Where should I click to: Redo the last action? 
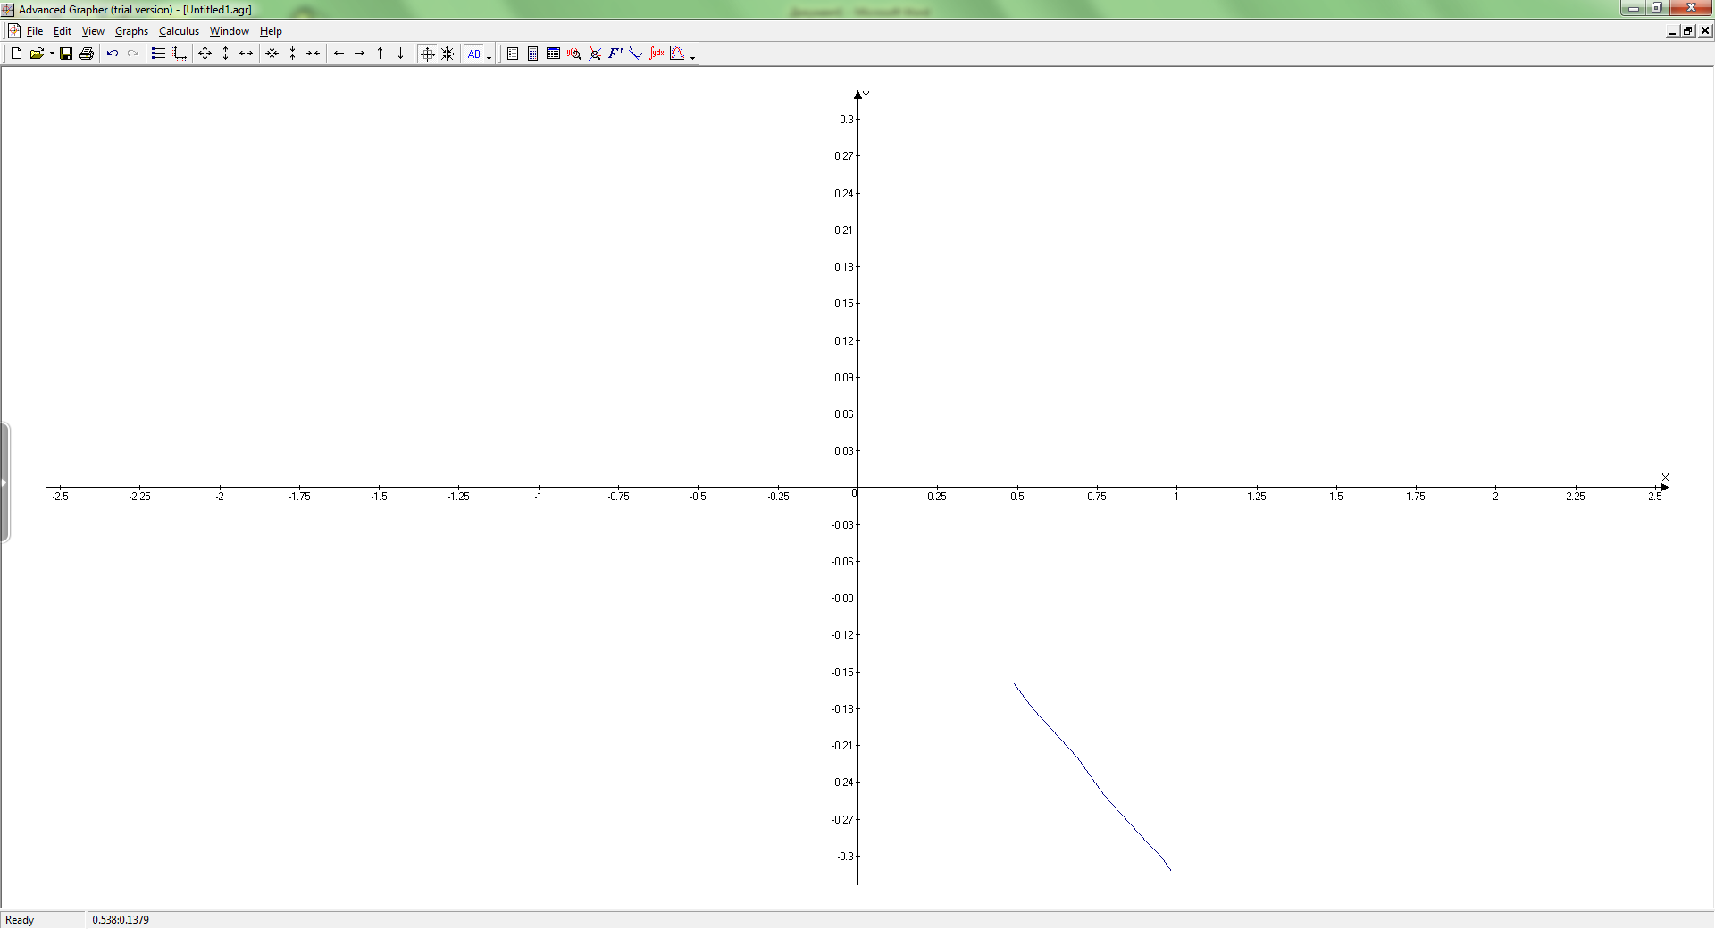click(133, 54)
